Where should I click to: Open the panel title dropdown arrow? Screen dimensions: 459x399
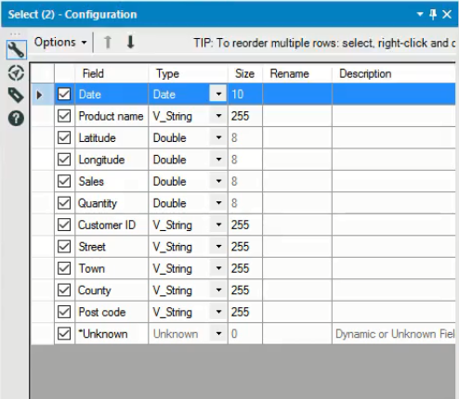420,14
